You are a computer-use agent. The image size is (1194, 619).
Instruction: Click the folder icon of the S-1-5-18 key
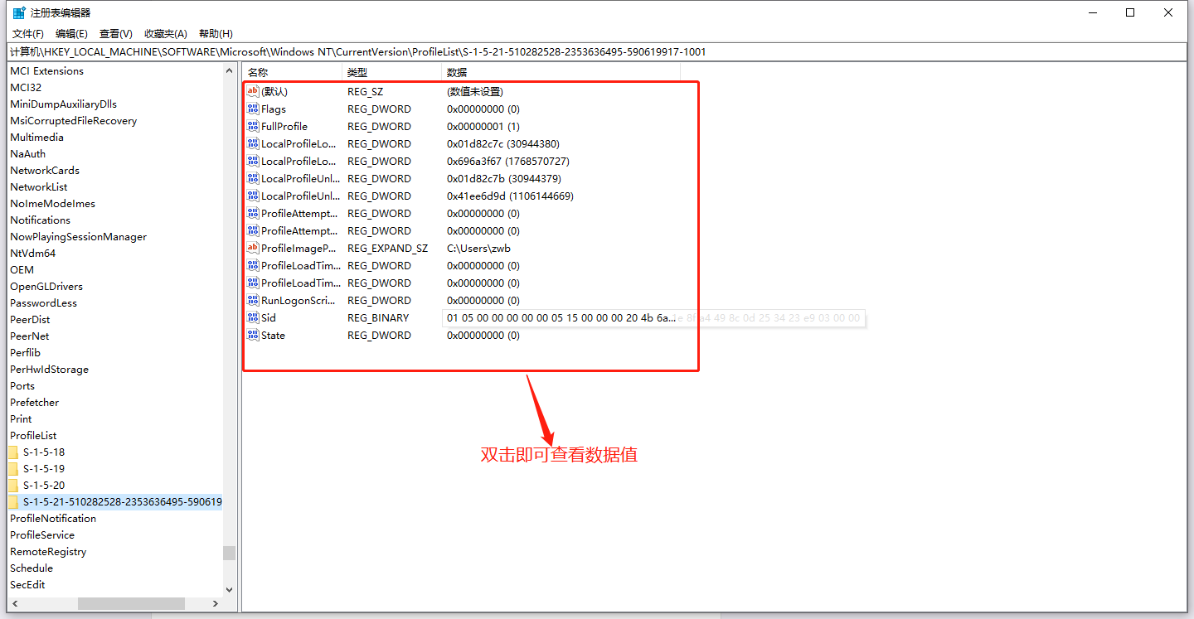point(15,452)
